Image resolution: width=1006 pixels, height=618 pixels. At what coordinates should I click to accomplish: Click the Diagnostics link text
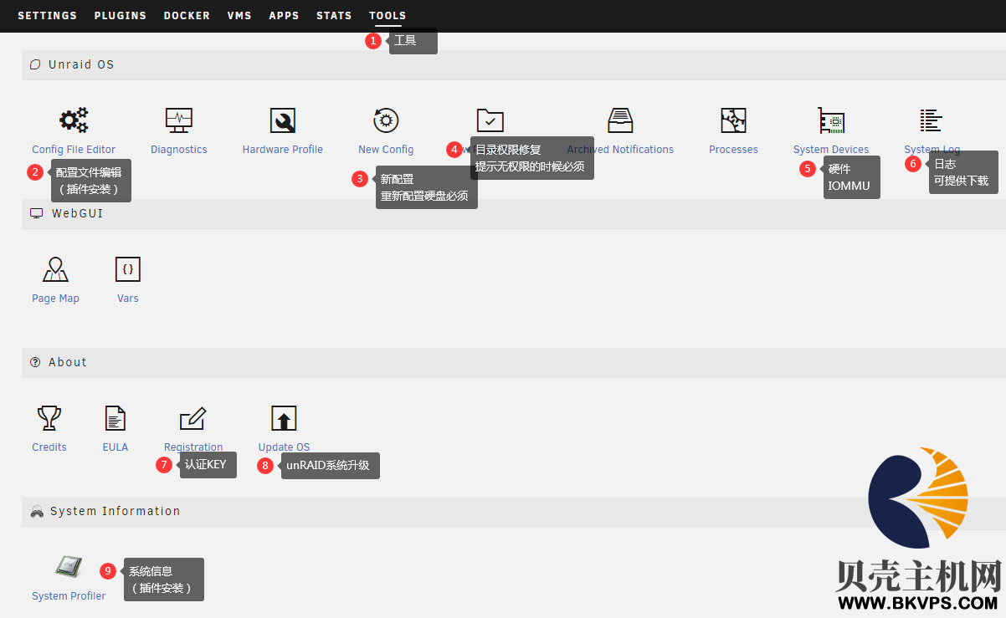179,150
